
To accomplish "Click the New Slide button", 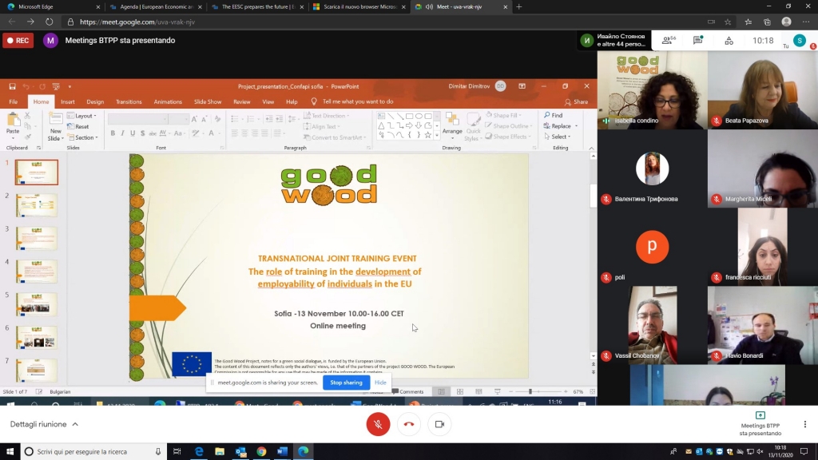I will click(x=55, y=127).
